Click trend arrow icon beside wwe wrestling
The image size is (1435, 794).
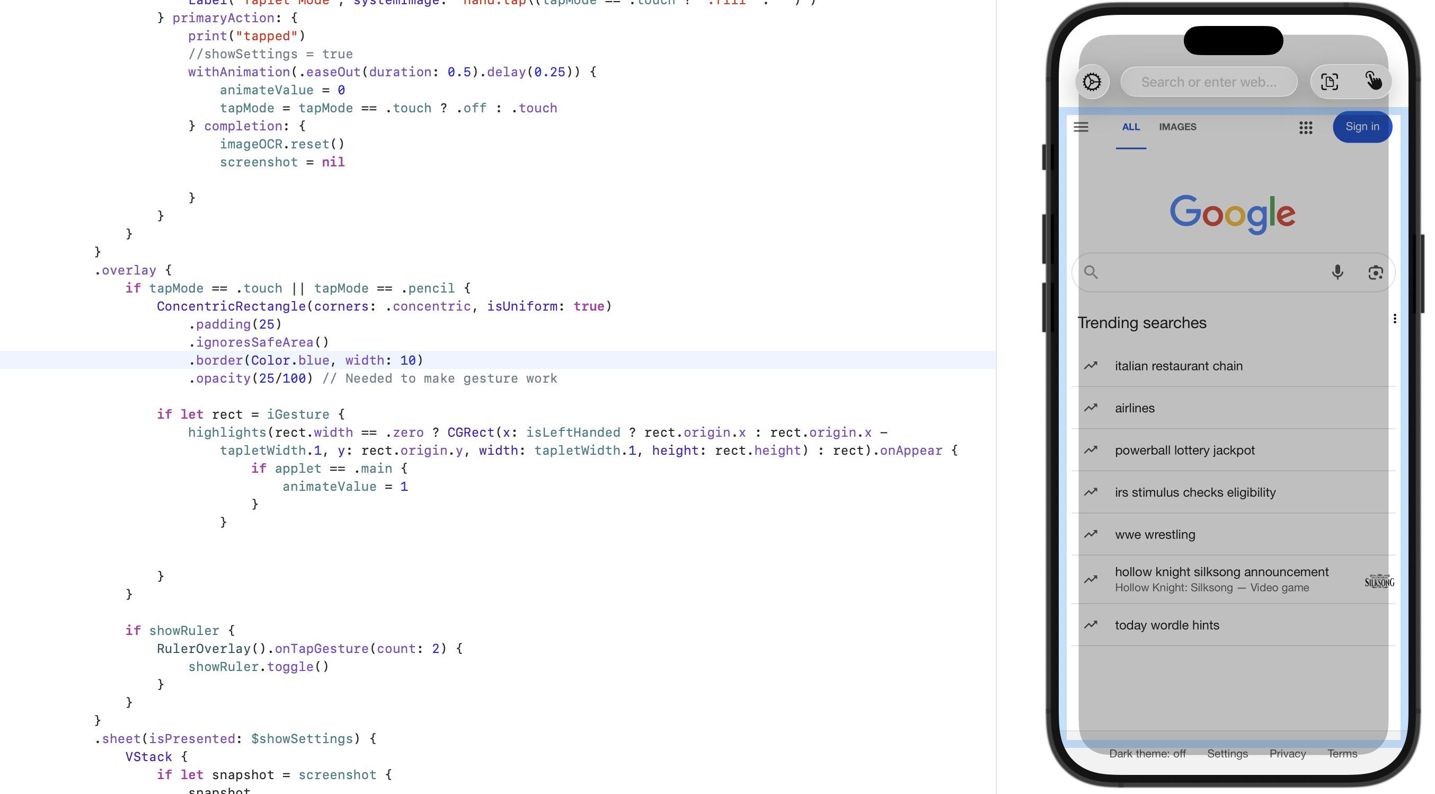(x=1090, y=534)
